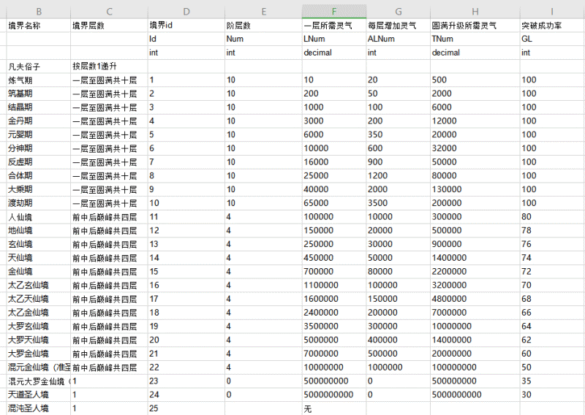Click the cell '突破成功率'
The height and width of the screenshot is (415, 585).
pyautogui.click(x=552, y=26)
